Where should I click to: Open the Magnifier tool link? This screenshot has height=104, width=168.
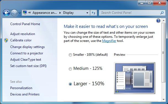(x=109, y=41)
